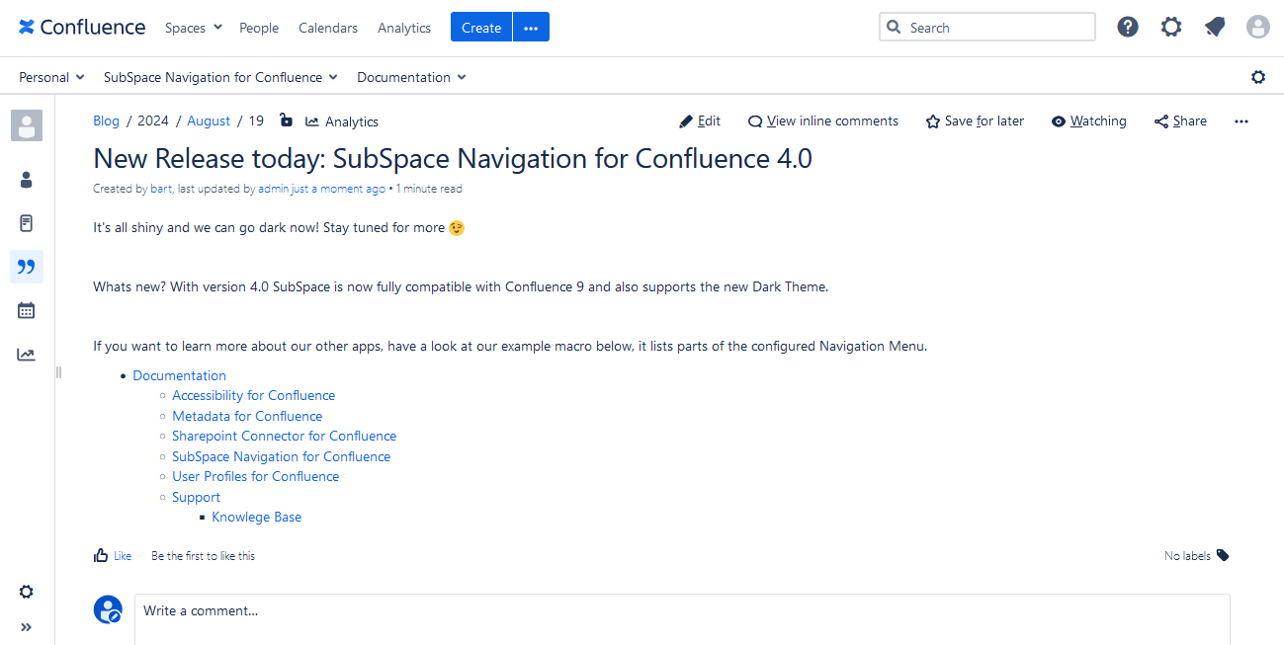
Task: Expand the Personal navigation dropdown
Action: tap(51, 77)
